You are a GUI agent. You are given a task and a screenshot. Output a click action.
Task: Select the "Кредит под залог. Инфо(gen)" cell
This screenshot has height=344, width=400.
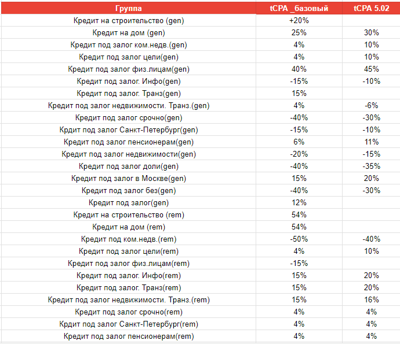[x=129, y=82]
